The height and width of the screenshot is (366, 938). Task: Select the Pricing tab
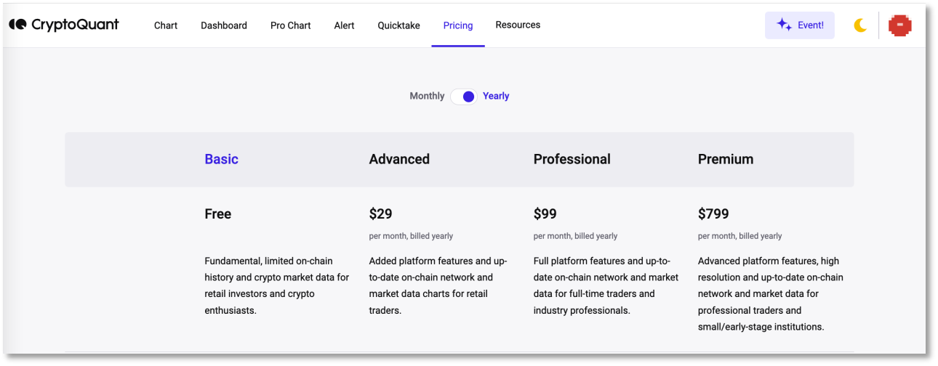click(x=458, y=25)
